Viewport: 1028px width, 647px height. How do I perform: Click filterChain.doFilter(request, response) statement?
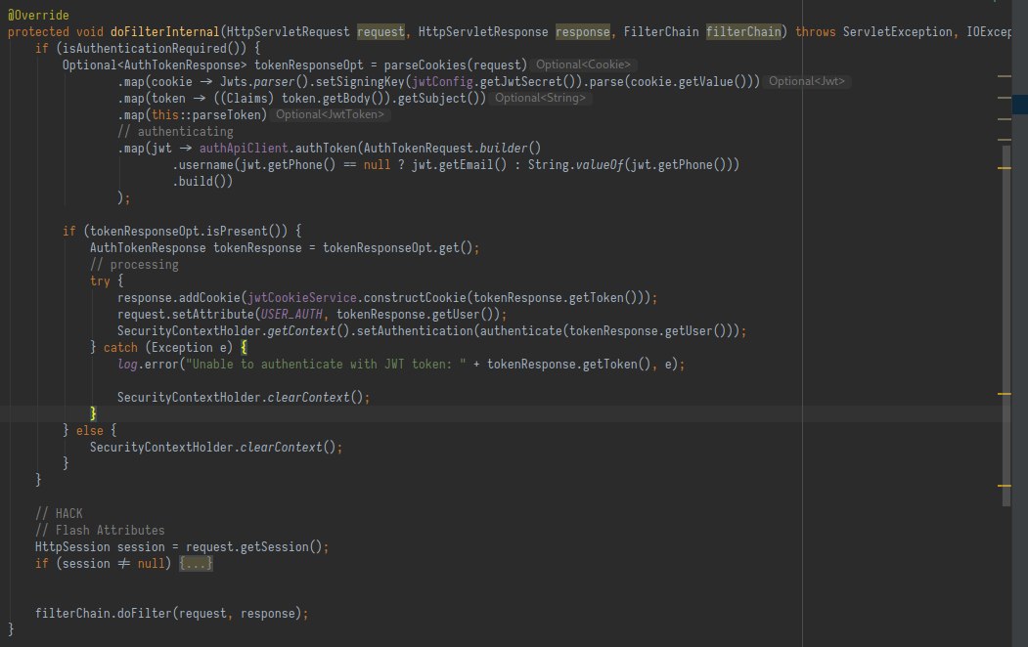click(171, 614)
